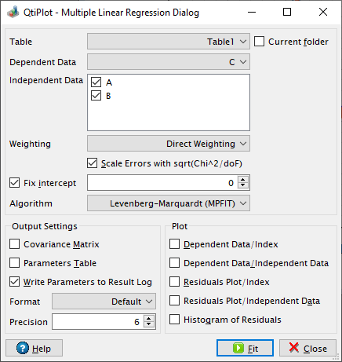Viewport: 342px width, 362px height.
Task: Enable the Current folder checkbox
Action: coord(259,42)
